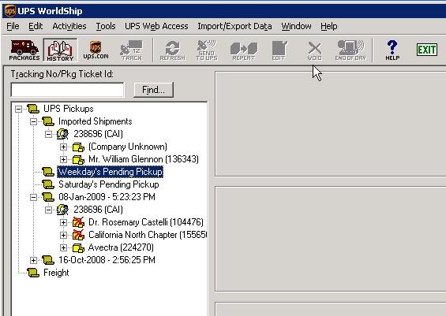Click the Repeat toolbar icon

(244, 50)
